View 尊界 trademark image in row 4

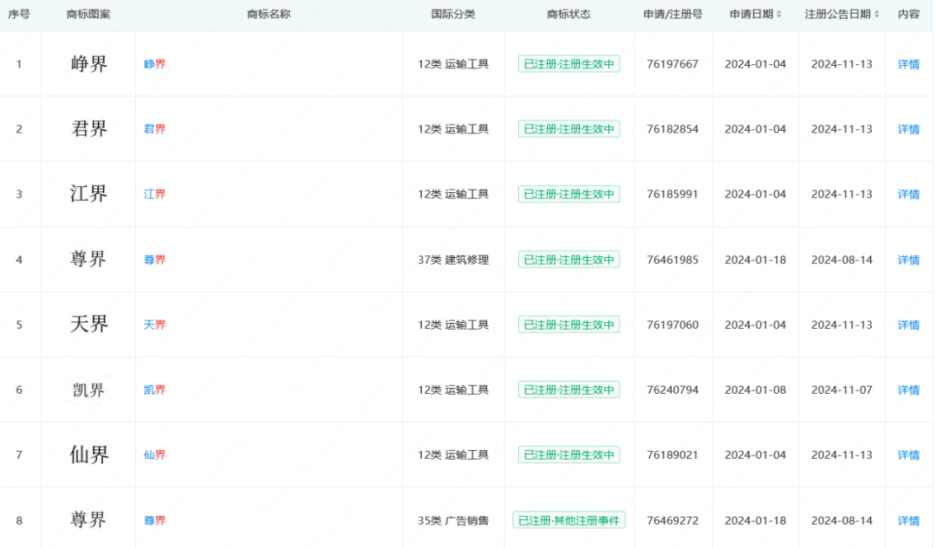point(88,259)
